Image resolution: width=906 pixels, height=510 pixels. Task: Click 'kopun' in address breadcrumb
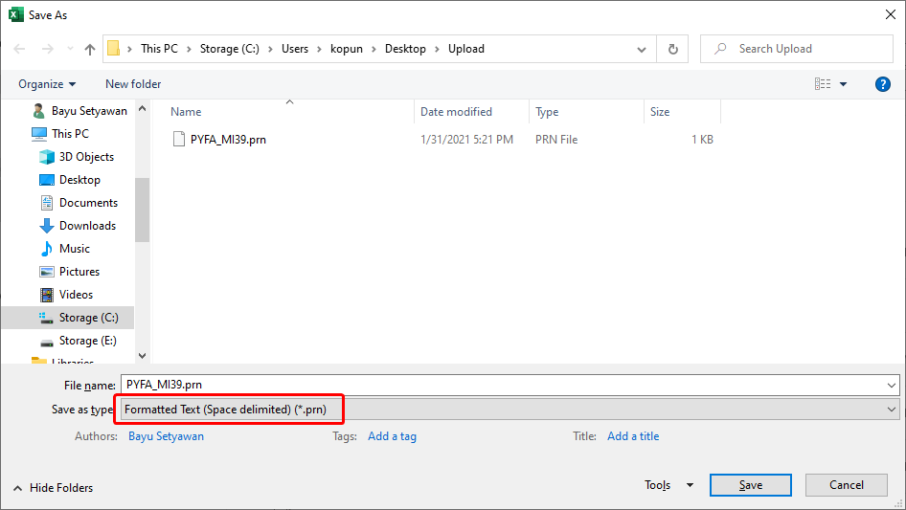[x=347, y=49]
